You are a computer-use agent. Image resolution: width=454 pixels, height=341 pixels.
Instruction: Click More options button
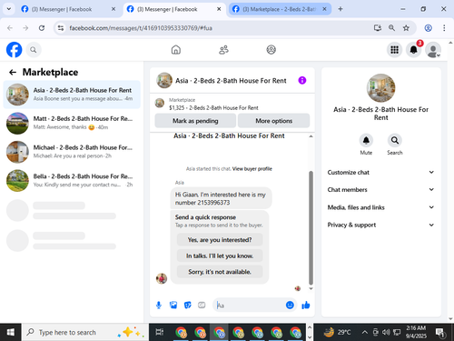(273, 121)
